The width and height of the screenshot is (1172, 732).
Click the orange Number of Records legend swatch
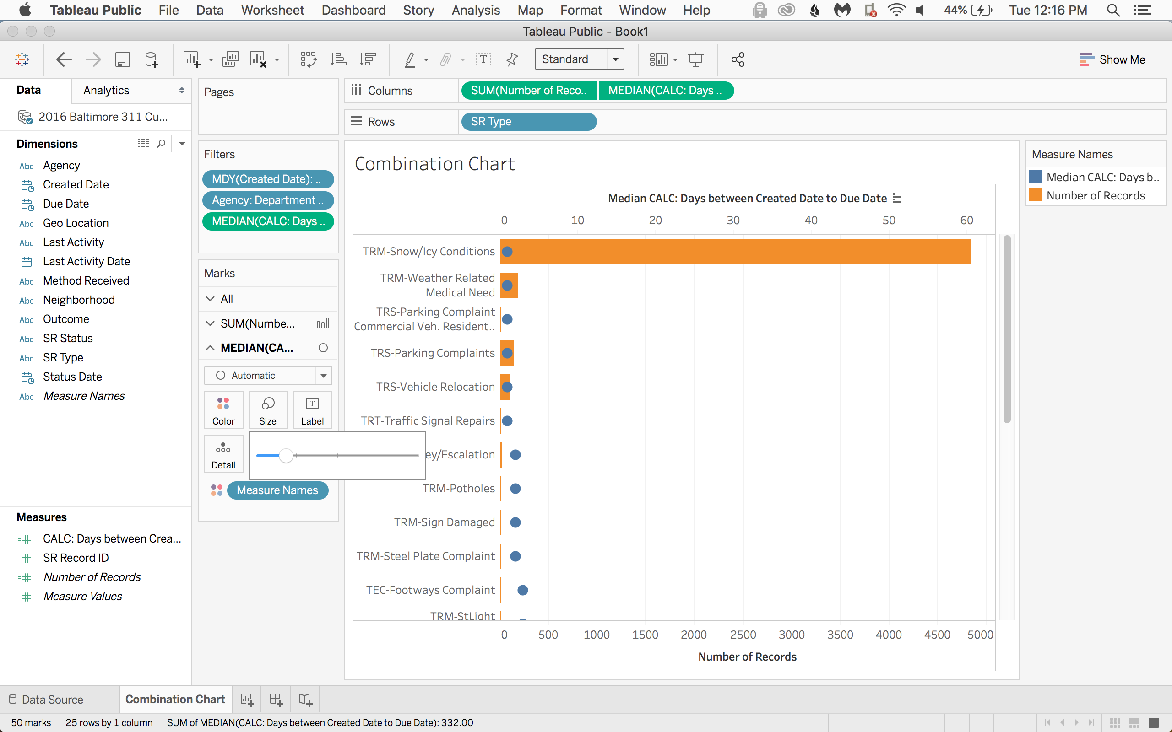click(x=1035, y=196)
